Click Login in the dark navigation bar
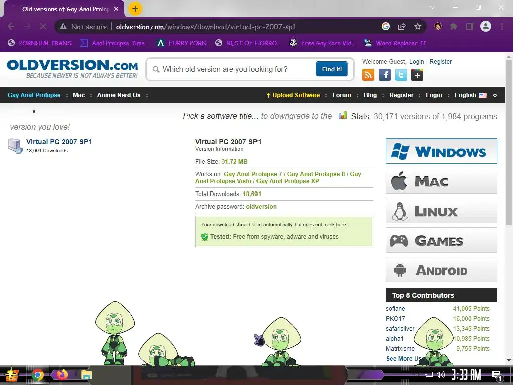 click(x=434, y=95)
